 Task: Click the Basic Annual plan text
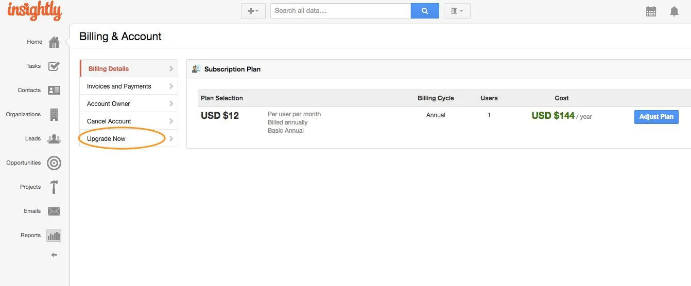286,131
